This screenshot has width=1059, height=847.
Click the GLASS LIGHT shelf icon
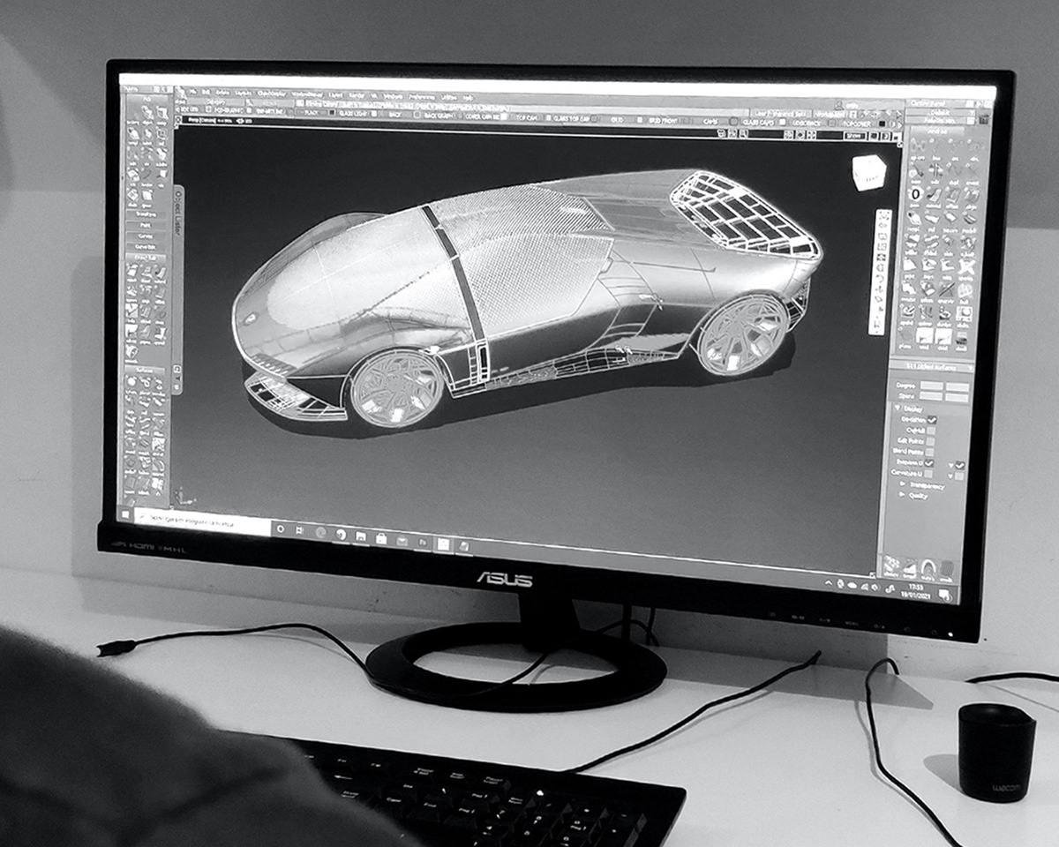point(351,115)
